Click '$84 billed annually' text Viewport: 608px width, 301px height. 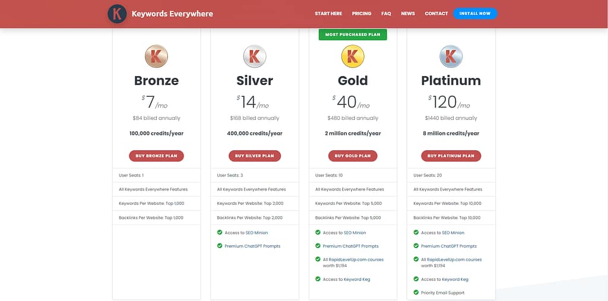[156, 118]
